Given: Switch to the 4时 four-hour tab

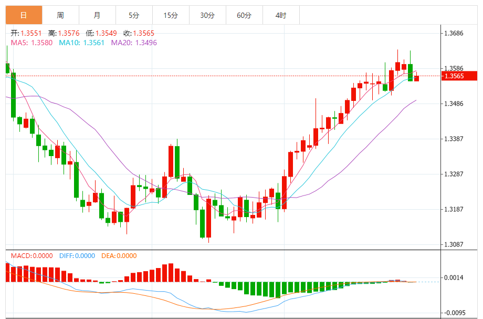Looking at the screenshot, I should [x=281, y=15].
